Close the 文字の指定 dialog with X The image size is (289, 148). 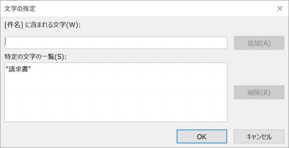(x=280, y=9)
